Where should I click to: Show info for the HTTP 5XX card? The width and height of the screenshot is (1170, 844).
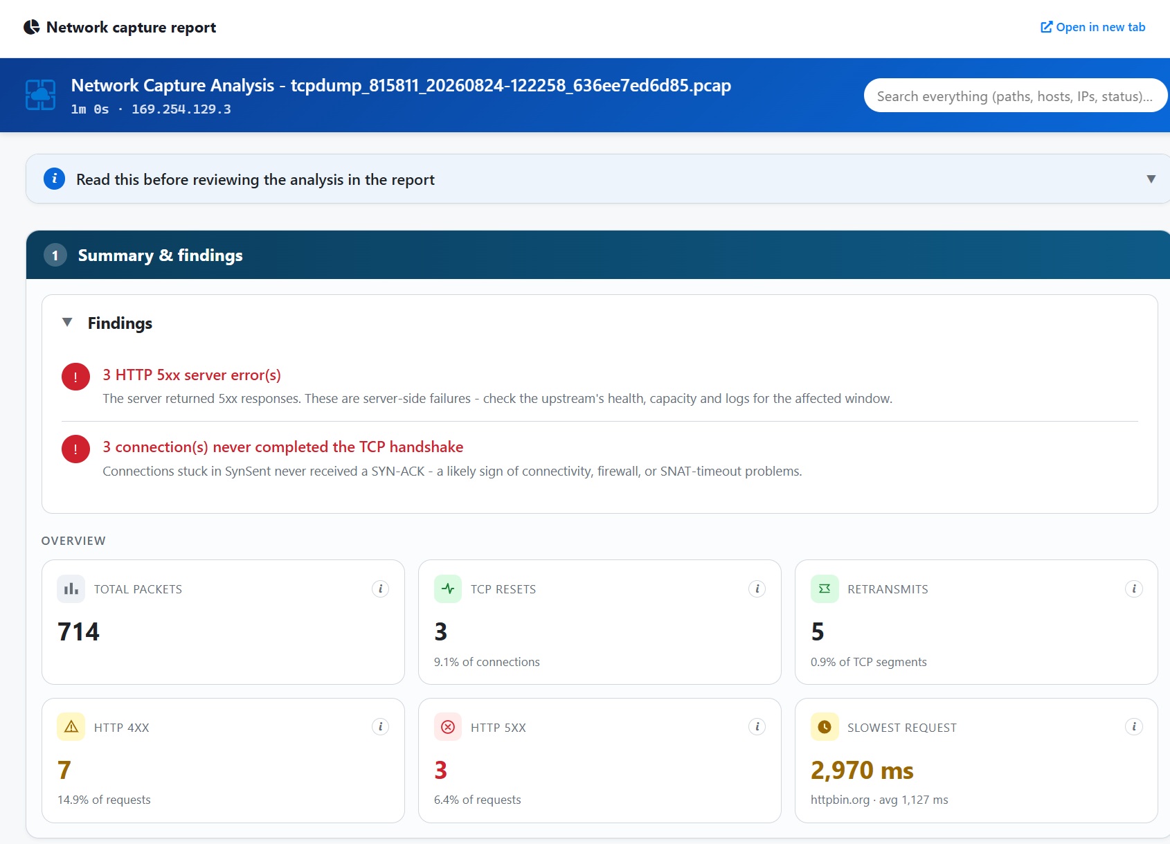(757, 726)
